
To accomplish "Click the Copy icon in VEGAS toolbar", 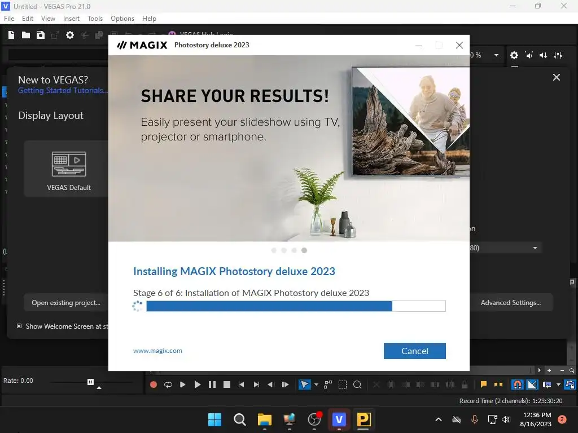I will pos(99,35).
